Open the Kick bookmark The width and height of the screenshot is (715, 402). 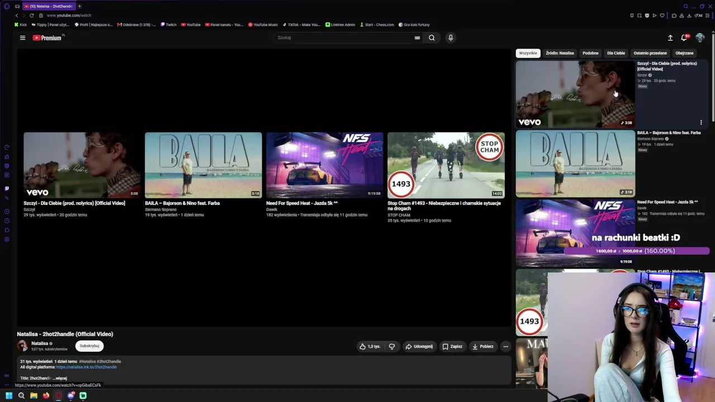(x=21, y=25)
